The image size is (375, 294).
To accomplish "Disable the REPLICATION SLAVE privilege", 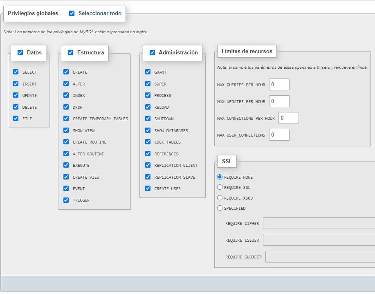I will point(148,177).
